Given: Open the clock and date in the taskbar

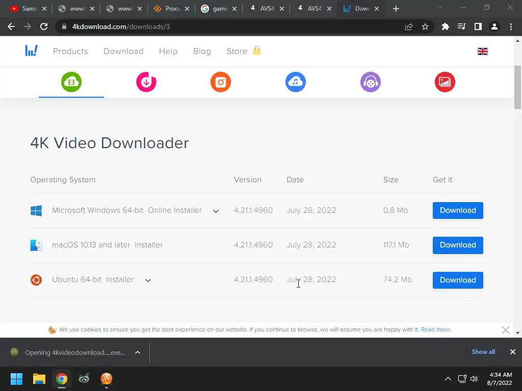Looking at the screenshot, I should 500,379.
